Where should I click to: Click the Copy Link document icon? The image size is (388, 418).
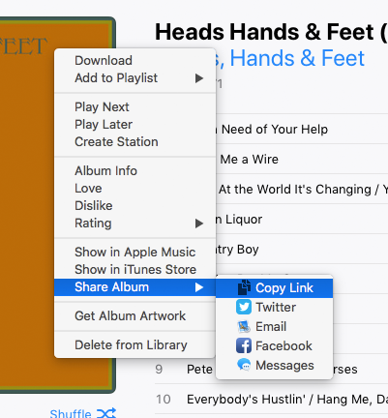(244, 287)
